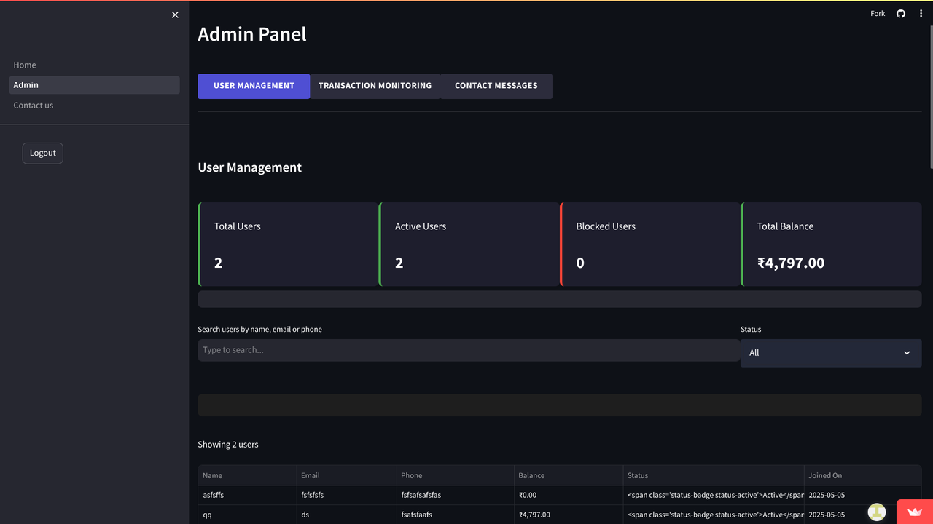Open the Status dropdown showing All

831,353
